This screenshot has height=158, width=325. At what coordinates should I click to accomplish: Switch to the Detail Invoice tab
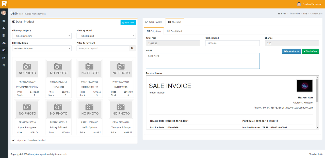tap(154, 22)
